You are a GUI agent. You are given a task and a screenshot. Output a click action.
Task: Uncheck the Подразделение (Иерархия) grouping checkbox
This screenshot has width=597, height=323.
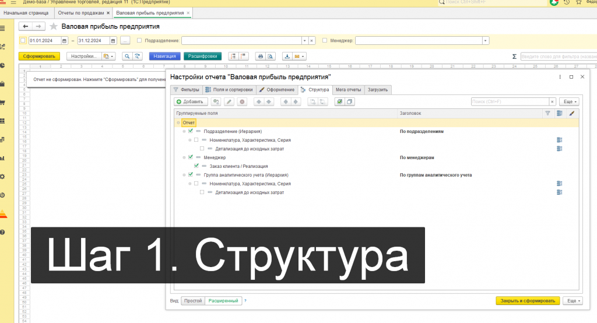191,131
